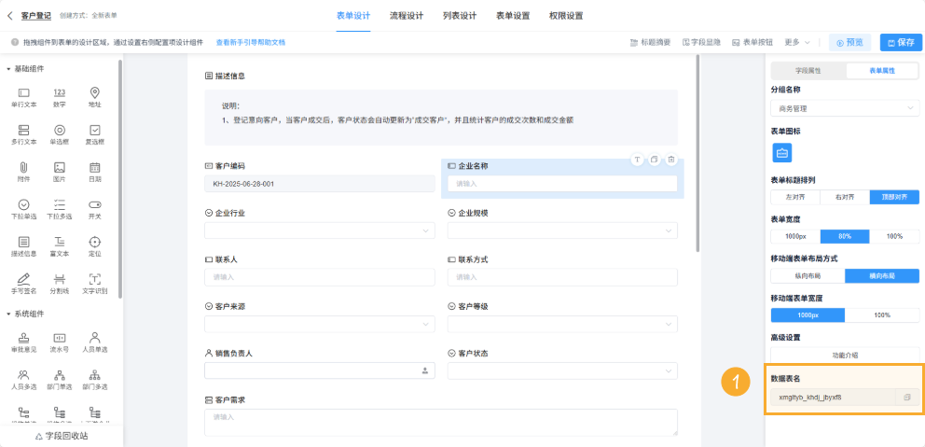Open the 企业行业 dropdown
This screenshot has height=447, width=925.
[320, 230]
